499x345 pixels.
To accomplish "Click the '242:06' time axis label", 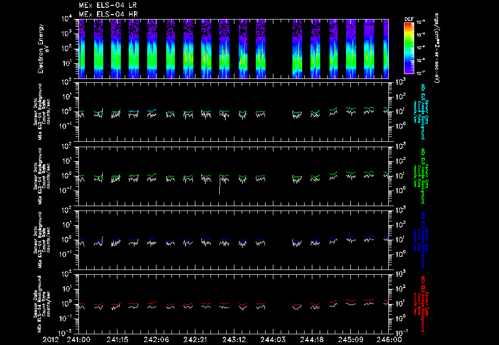I will (x=156, y=340).
